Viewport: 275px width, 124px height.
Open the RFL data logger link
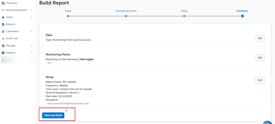(50, 63)
